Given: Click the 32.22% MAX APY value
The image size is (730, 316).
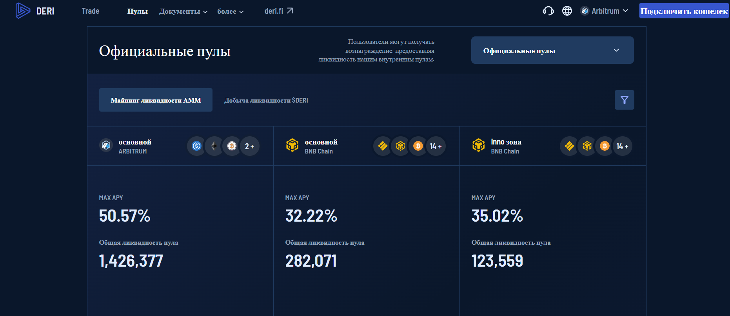Looking at the screenshot, I should pos(311,216).
